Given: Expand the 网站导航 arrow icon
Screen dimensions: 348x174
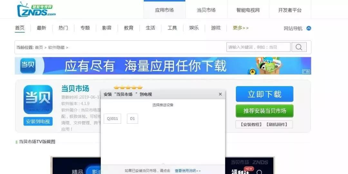Looking at the screenshot, I should (309, 28).
